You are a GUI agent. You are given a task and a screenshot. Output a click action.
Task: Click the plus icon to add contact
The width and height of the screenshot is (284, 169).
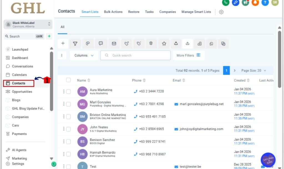tap(63, 43)
